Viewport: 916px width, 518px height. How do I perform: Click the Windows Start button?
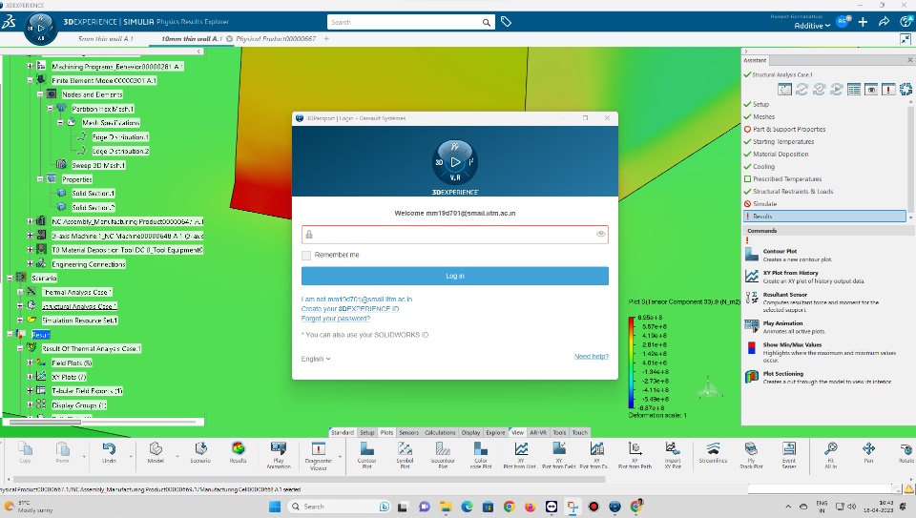[274, 507]
